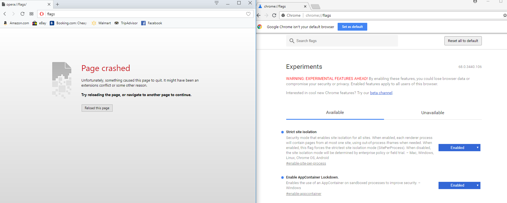
Task: Open Opera's tab menu icon
Action: (217, 3)
